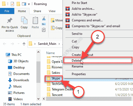Open Videos in navigation pane
Screen dimensions: 133x106
coord(15,99)
